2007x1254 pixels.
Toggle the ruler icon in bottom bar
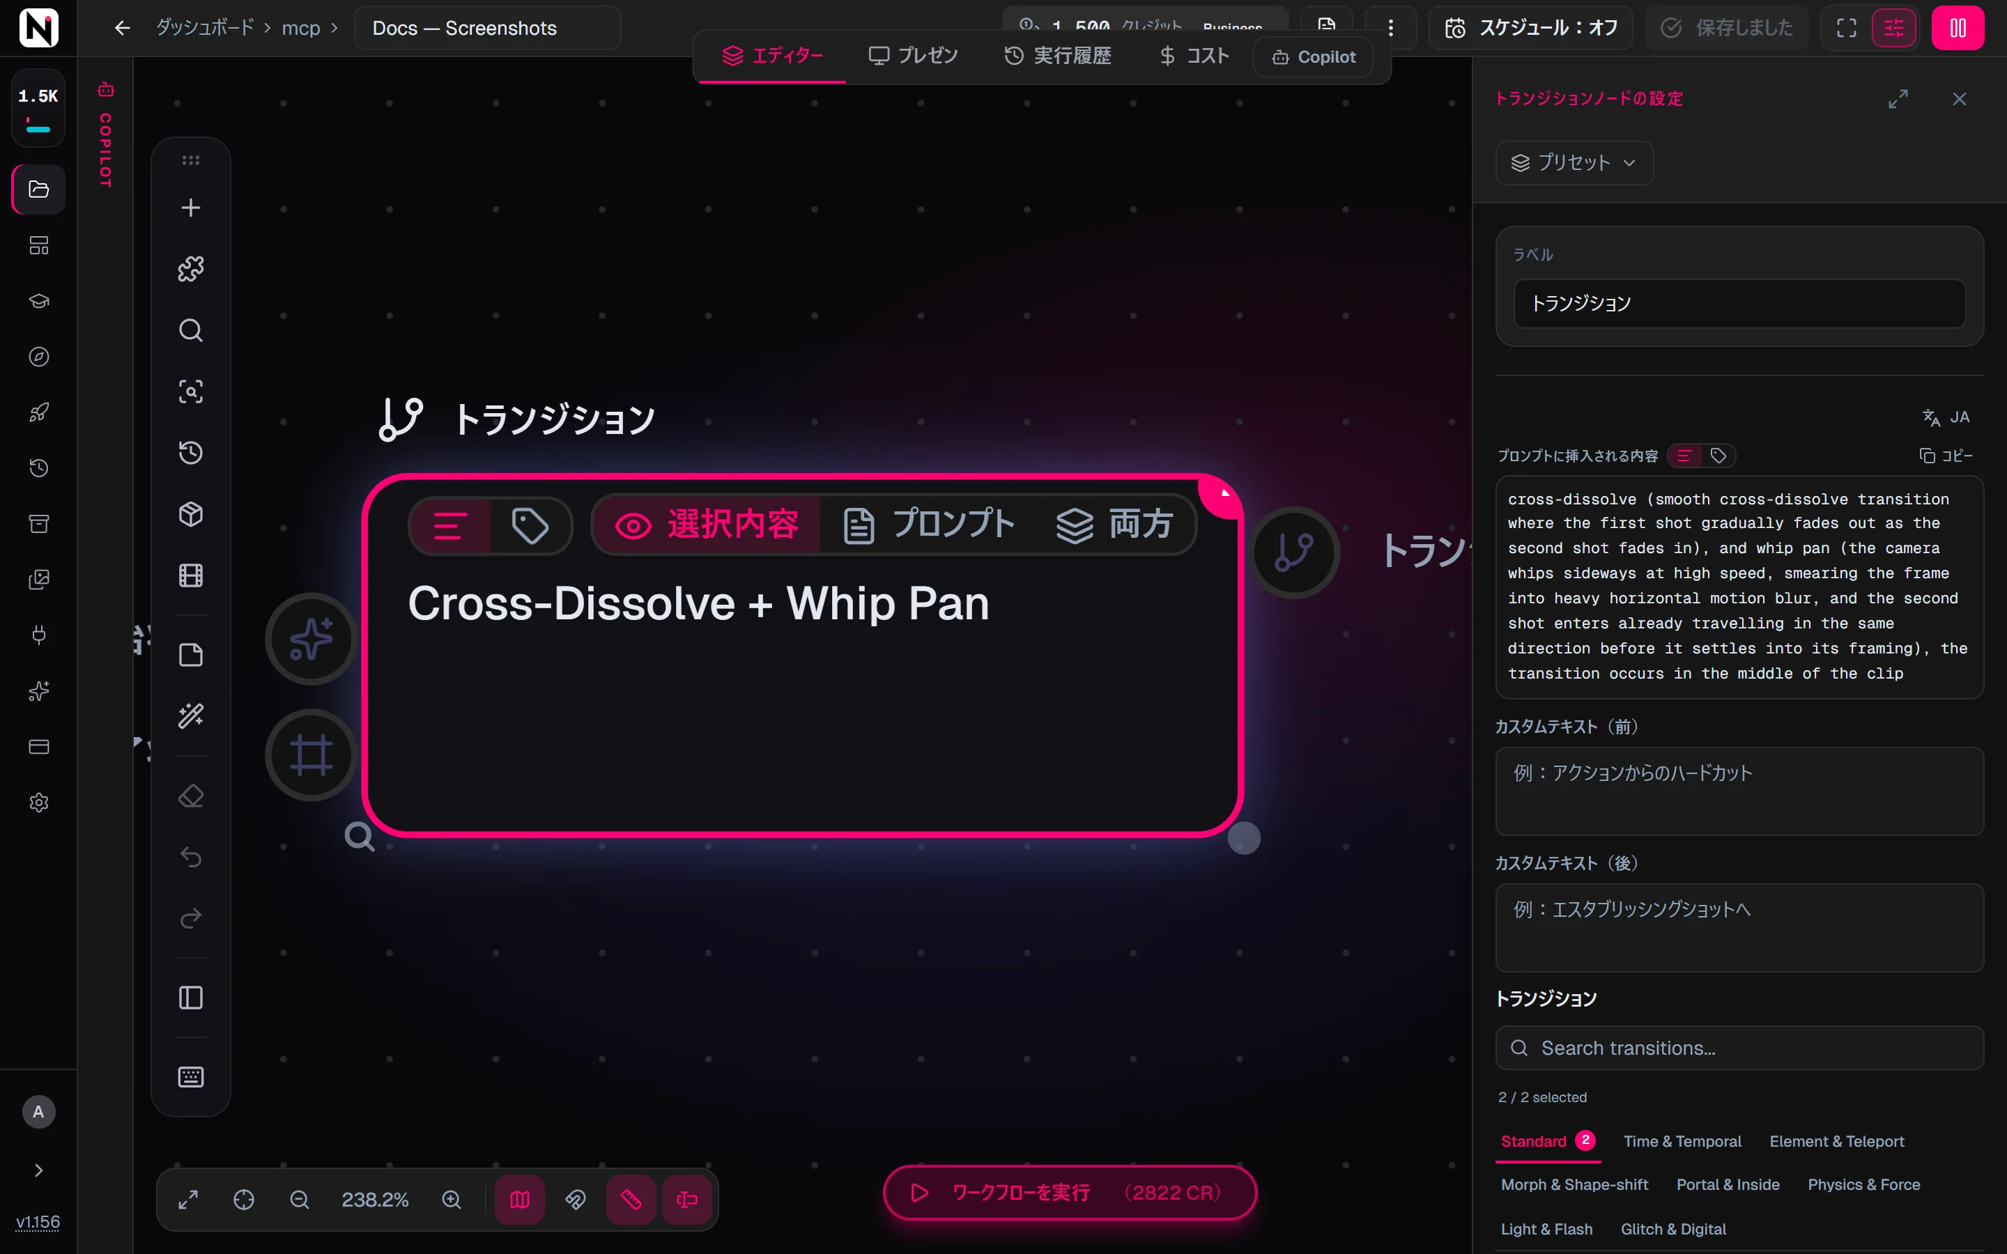point(631,1199)
